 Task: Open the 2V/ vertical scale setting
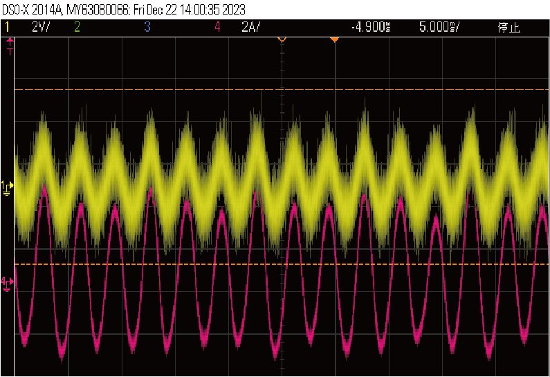click(x=39, y=27)
